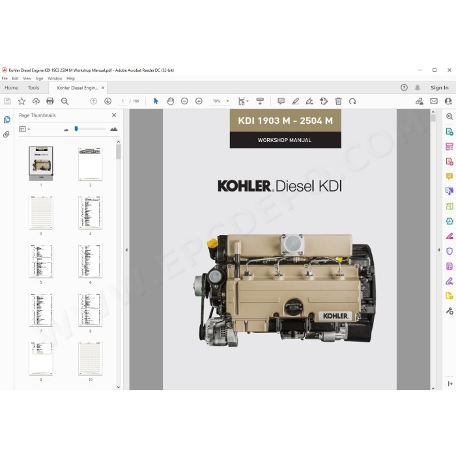Collapse the right tools pane arrow
The width and height of the screenshot is (456, 456).
click(x=439, y=249)
